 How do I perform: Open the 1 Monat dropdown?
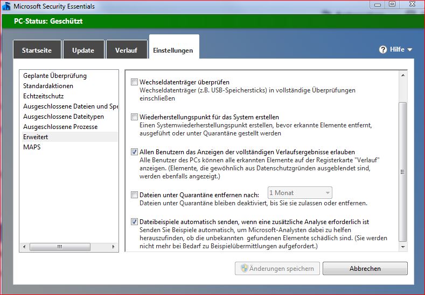coord(300,193)
